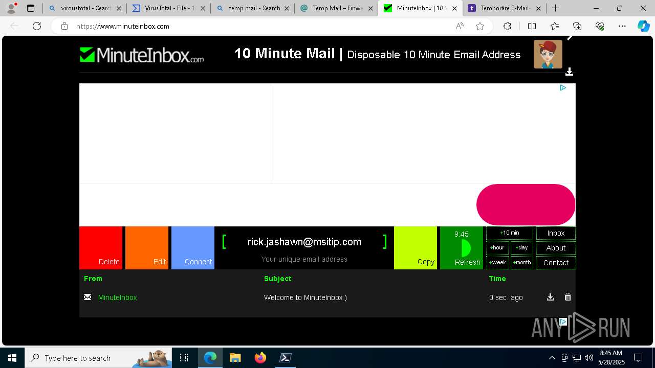Activate the Read aloud icon
655x368 pixels.
[460, 26]
